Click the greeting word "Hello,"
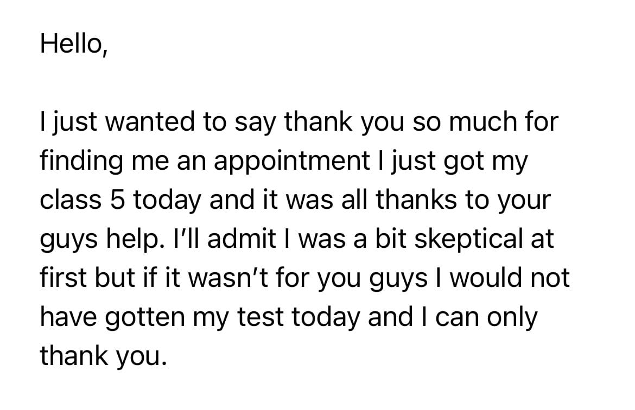This screenshot has width=635, height=410. pyautogui.click(x=74, y=43)
